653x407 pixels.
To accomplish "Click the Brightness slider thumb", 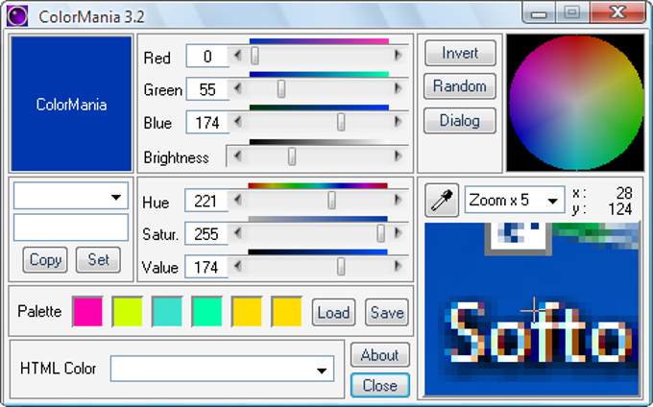I will coord(292,156).
